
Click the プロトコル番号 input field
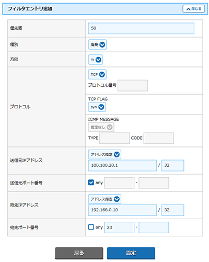tap(133, 85)
